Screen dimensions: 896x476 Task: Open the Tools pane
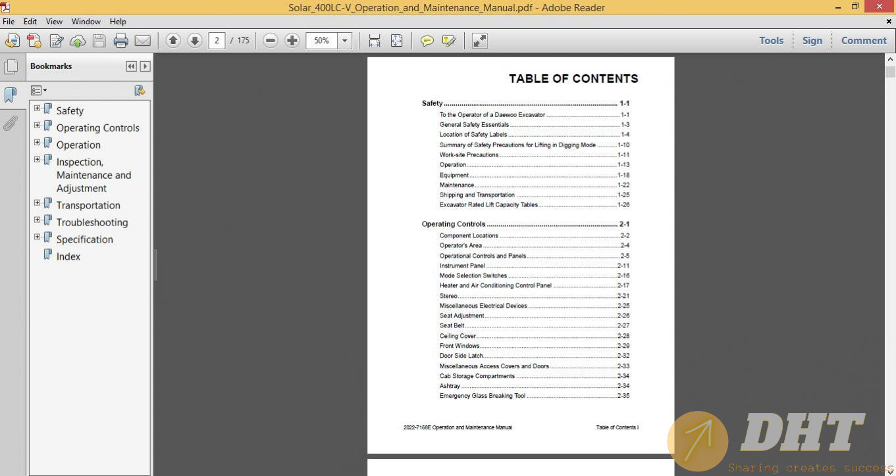point(771,41)
